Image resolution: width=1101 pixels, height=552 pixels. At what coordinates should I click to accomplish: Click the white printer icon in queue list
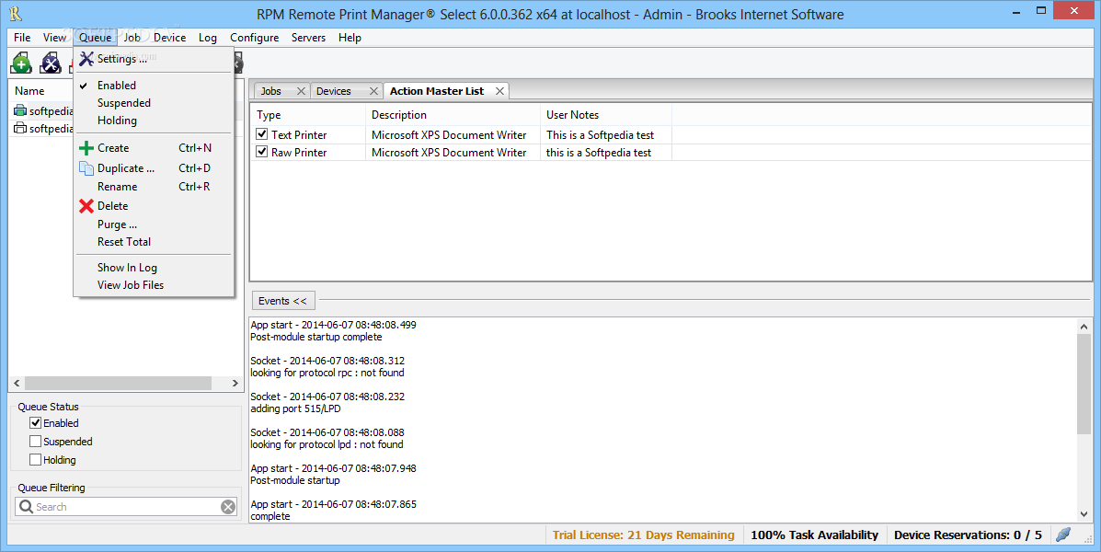tap(20, 129)
